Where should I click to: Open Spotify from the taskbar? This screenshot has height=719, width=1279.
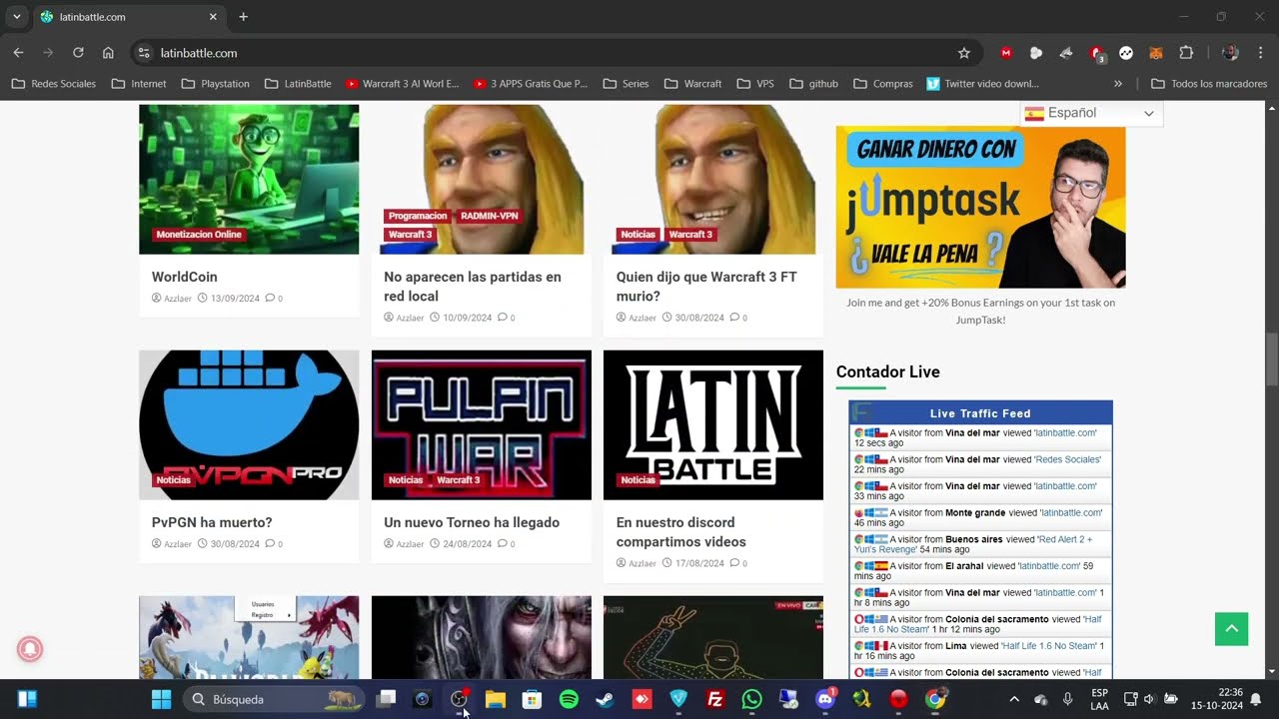[569, 699]
